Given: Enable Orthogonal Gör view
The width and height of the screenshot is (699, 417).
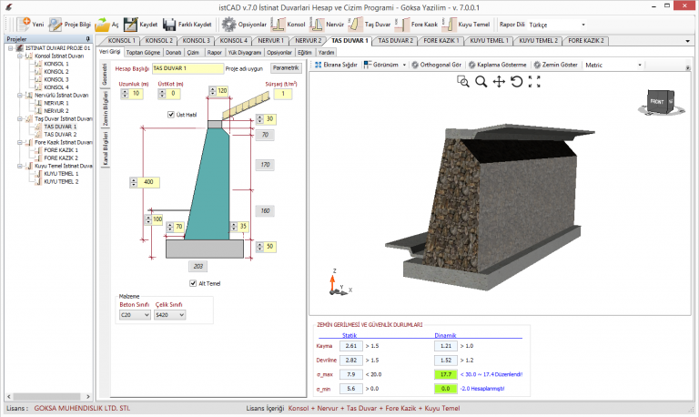Looking at the screenshot, I should point(436,65).
